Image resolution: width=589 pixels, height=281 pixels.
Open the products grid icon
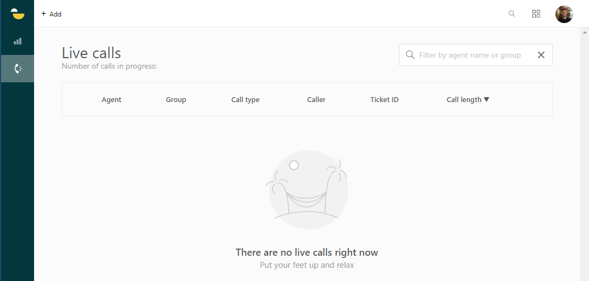pos(536,14)
